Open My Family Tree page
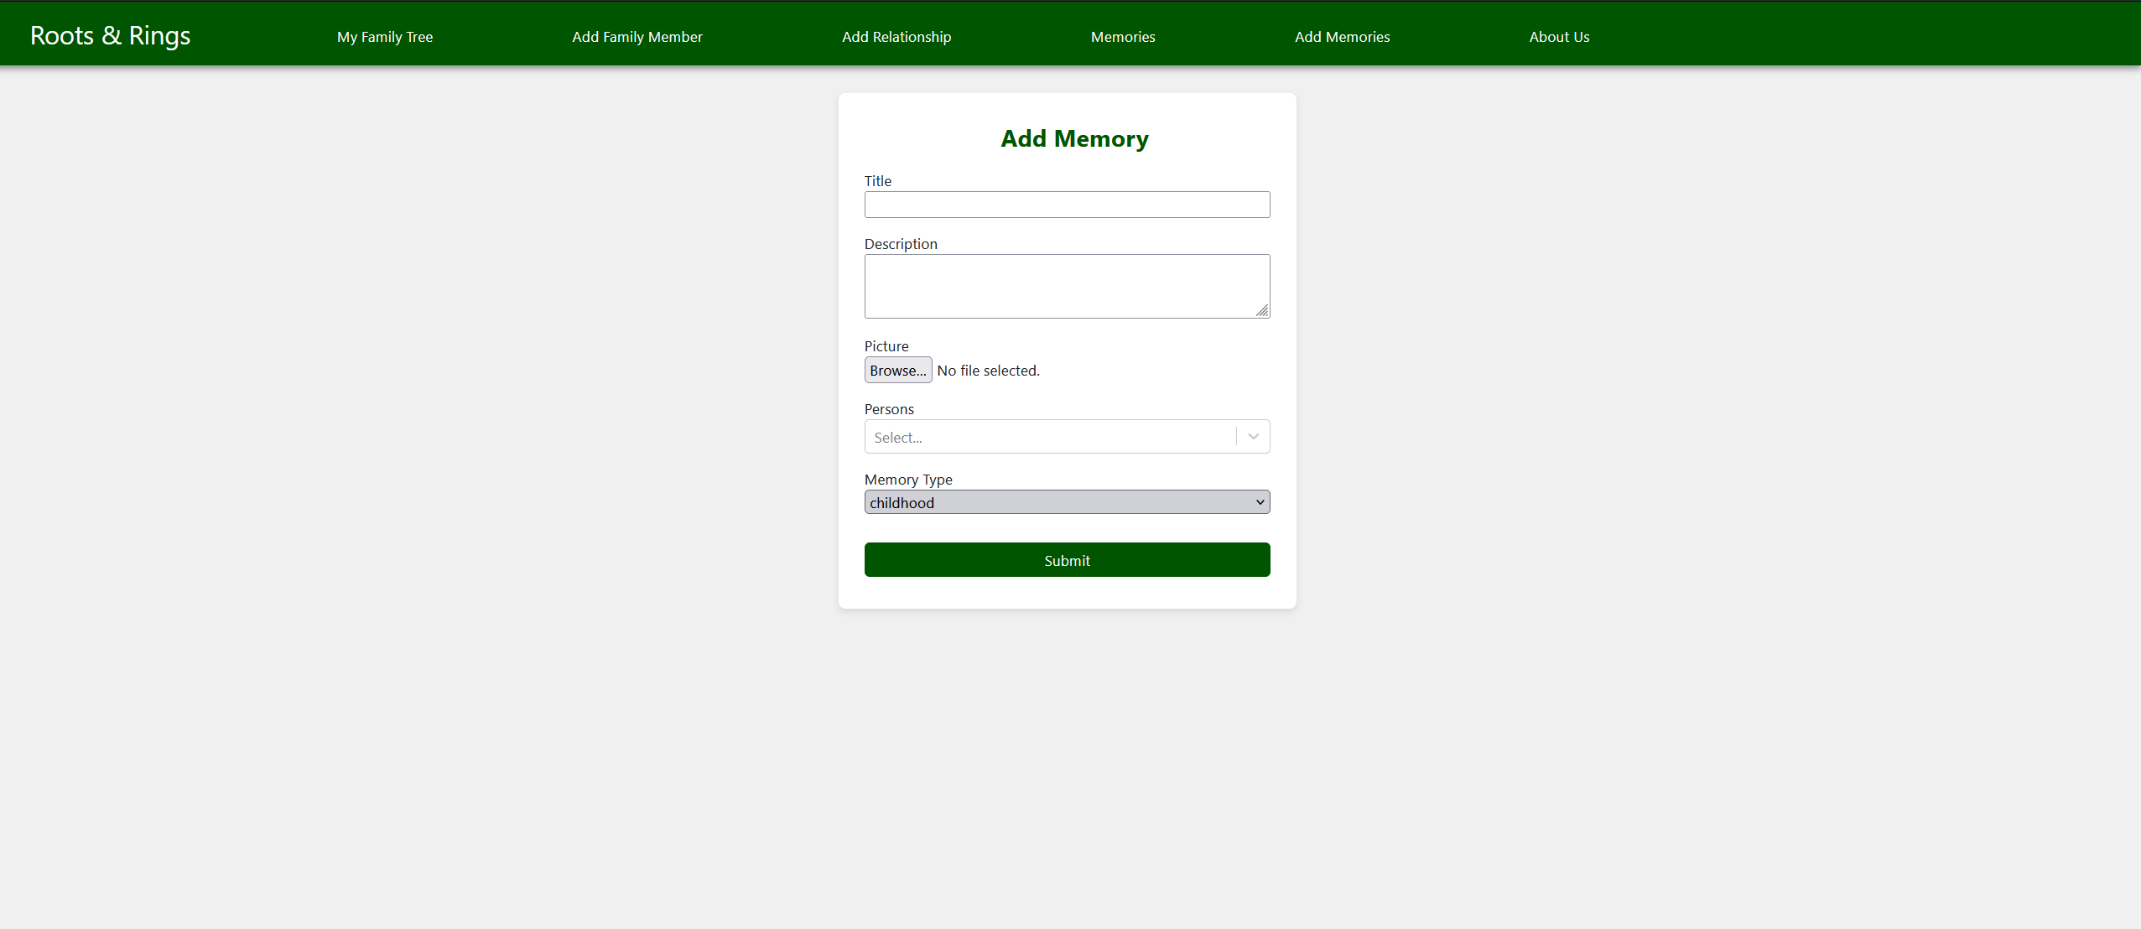This screenshot has width=2141, height=929. (x=385, y=37)
